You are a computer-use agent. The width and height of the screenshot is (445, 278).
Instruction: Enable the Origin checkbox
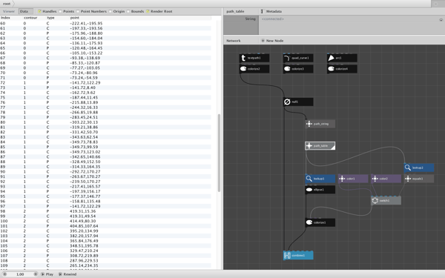pyautogui.click(x=111, y=11)
